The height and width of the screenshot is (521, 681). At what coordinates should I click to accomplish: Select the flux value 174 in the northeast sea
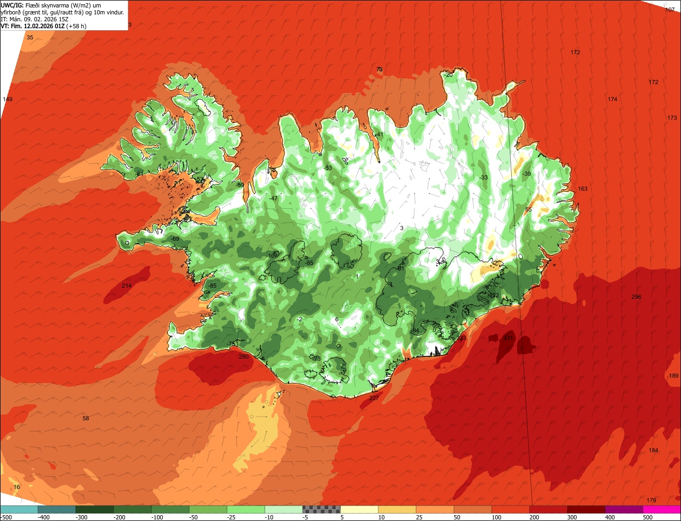[612, 99]
